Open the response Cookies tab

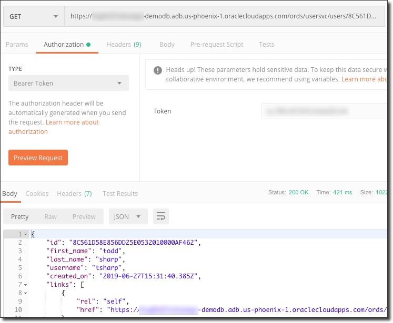pos(37,194)
